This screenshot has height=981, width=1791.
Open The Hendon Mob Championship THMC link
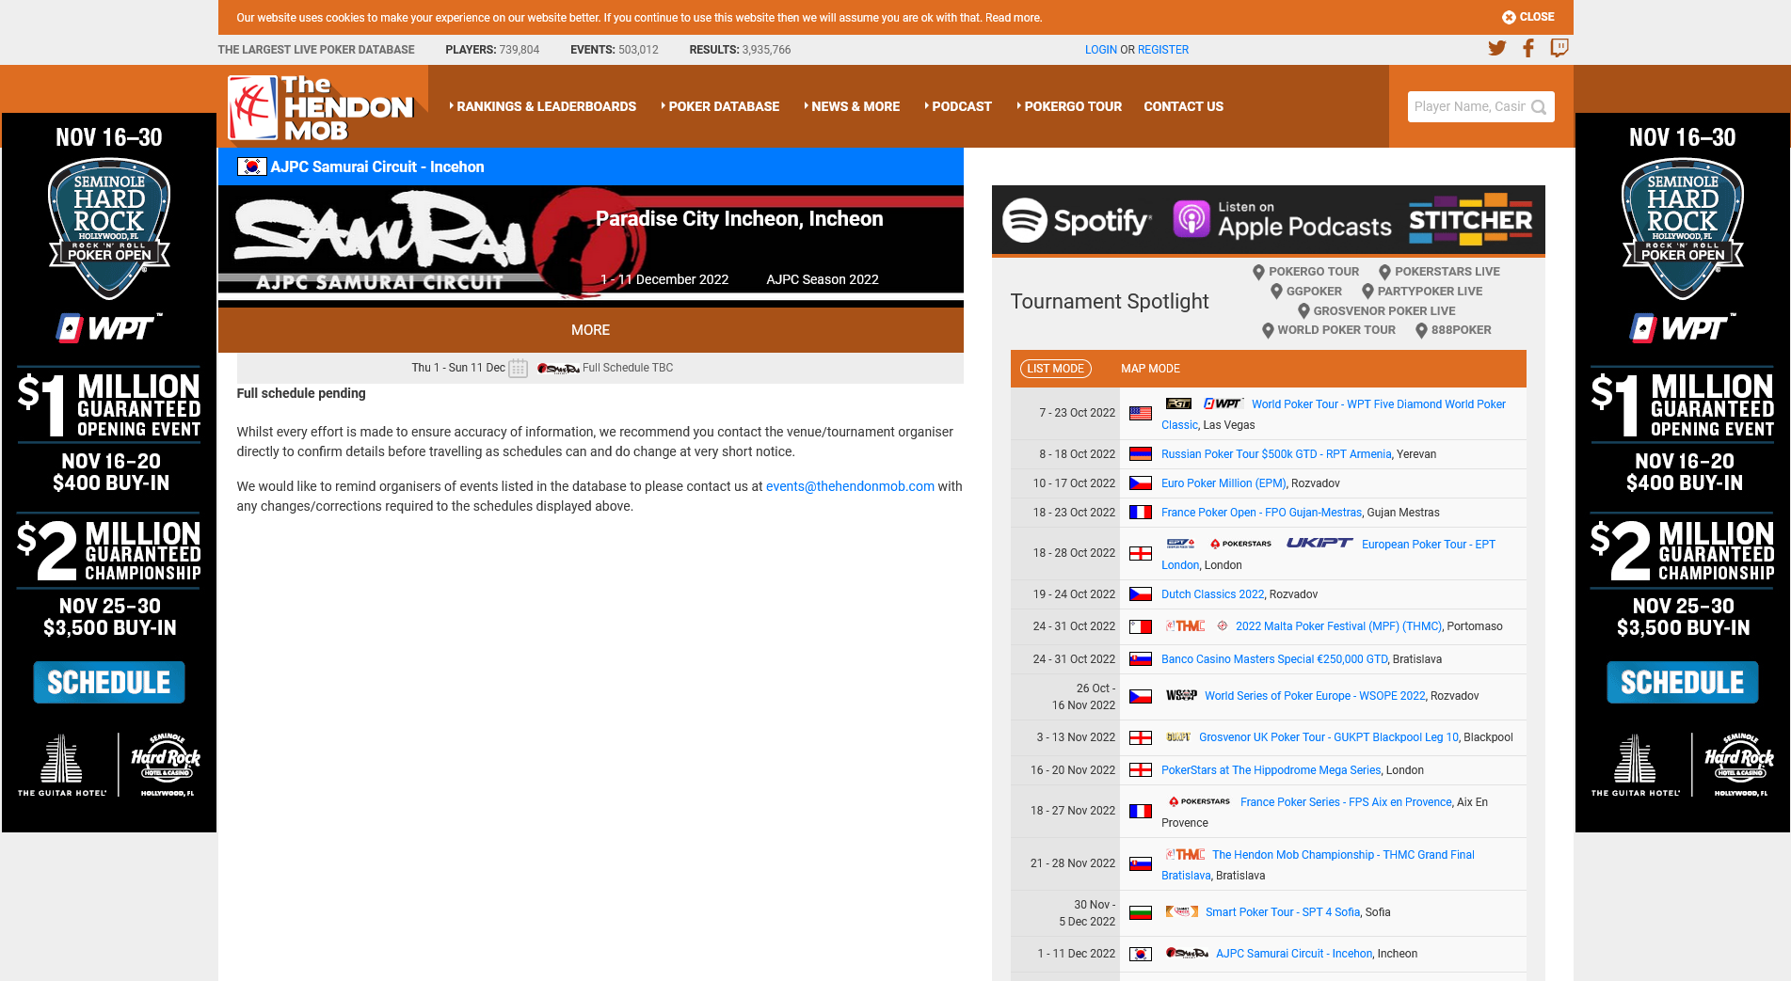click(x=1318, y=864)
